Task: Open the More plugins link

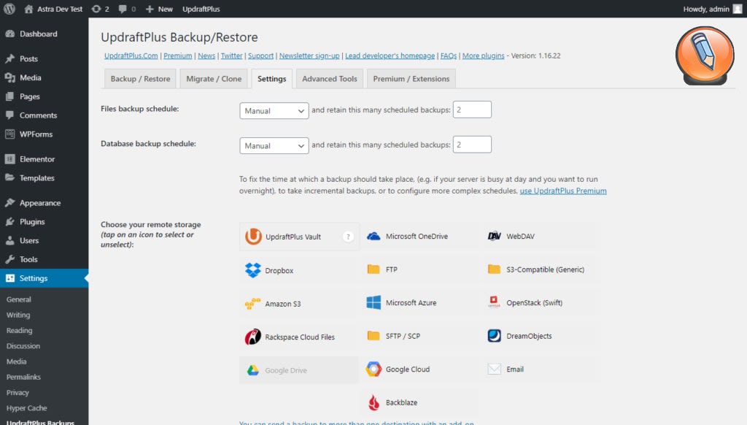Action: click(x=483, y=55)
